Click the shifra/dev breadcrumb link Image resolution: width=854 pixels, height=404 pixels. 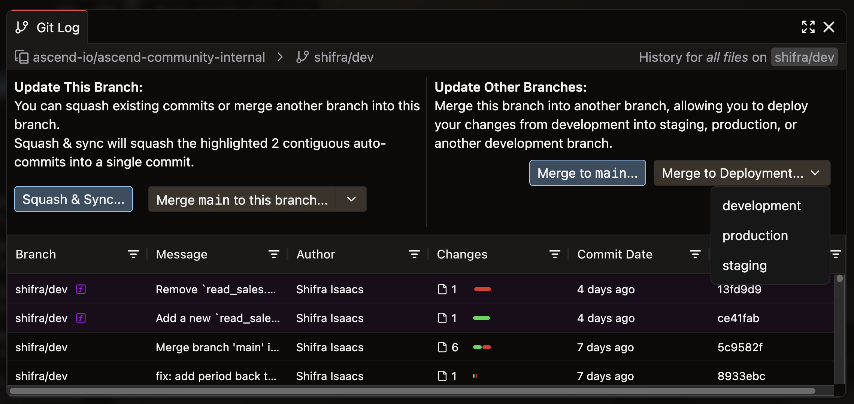coord(343,57)
